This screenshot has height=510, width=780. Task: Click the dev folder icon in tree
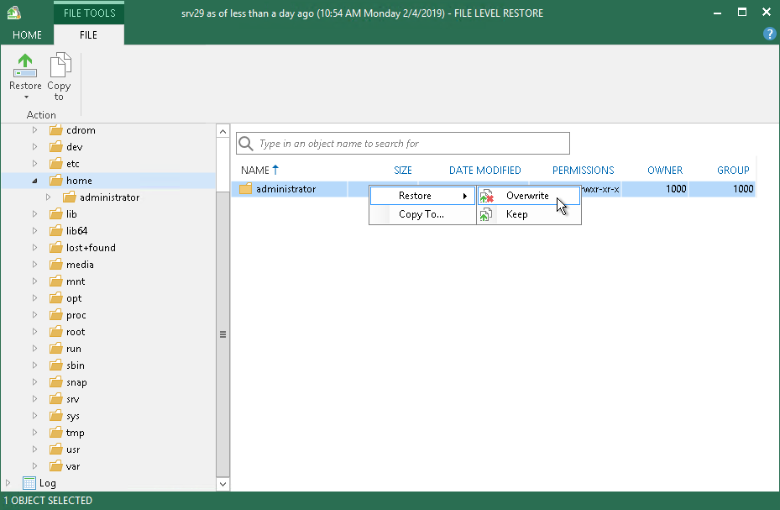click(55, 147)
